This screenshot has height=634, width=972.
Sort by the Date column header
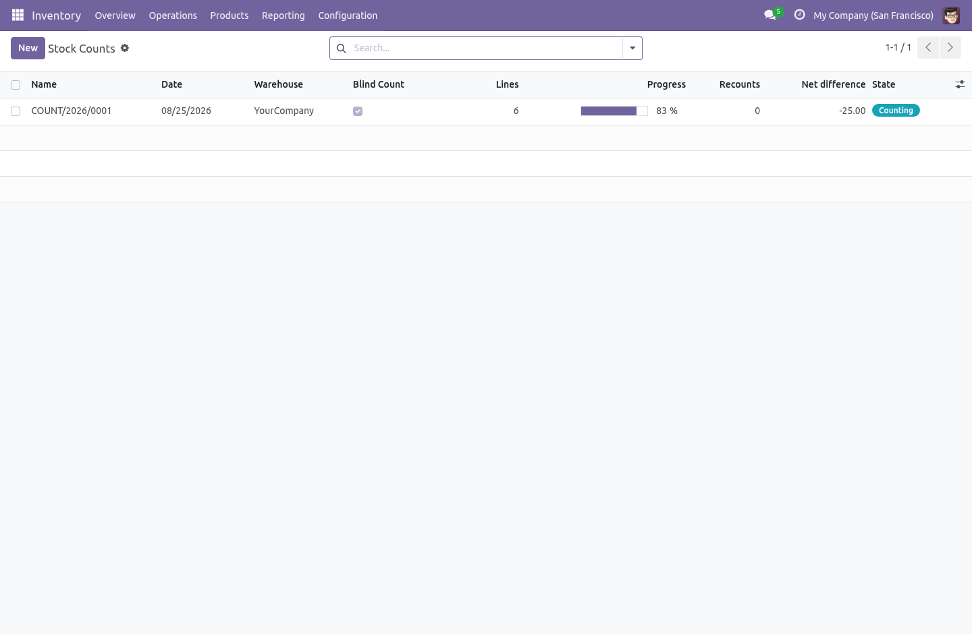tap(171, 84)
